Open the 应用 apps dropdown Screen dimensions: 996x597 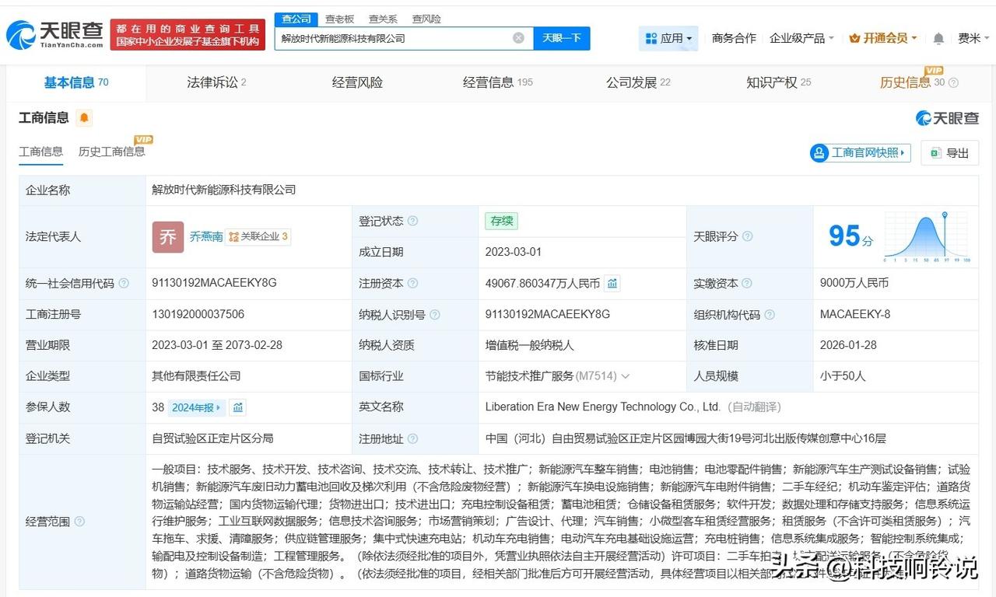point(668,38)
